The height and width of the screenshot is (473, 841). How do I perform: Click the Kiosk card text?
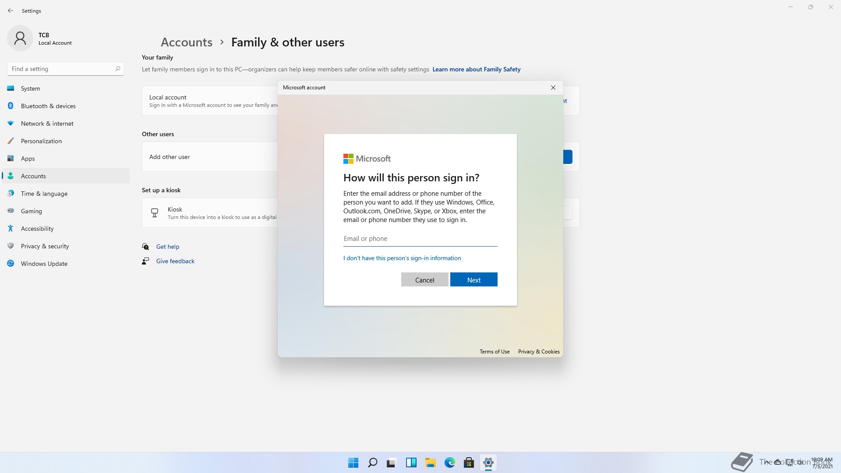(x=222, y=213)
